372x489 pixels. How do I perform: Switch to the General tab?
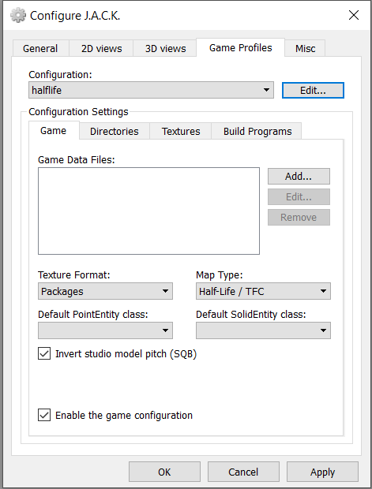[x=40, y=48]
